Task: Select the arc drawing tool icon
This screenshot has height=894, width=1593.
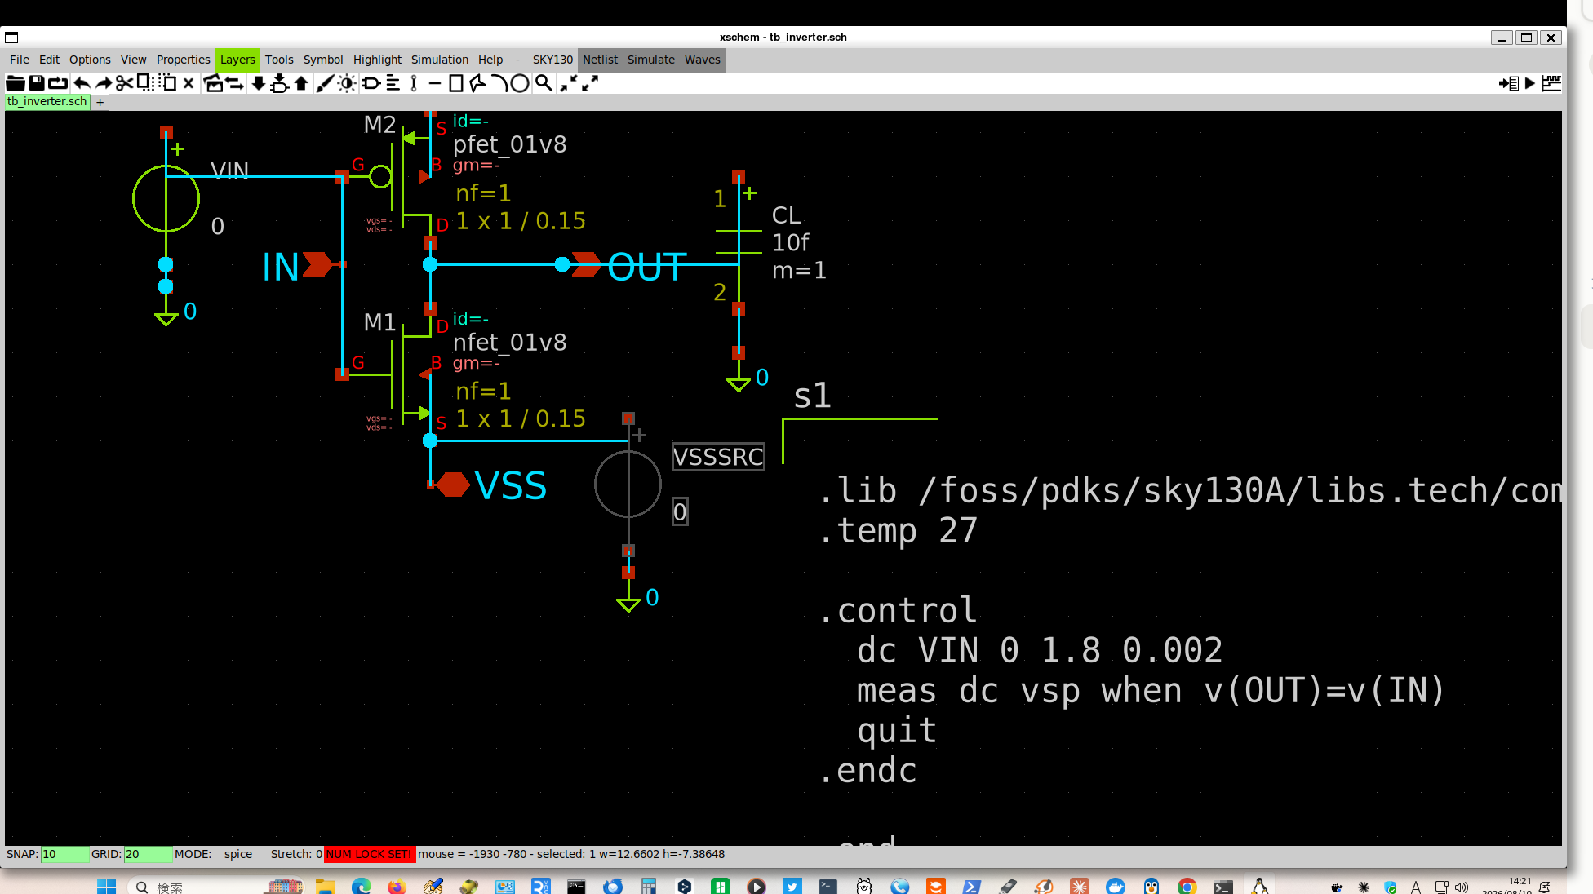Action: [x=499, y=83]
